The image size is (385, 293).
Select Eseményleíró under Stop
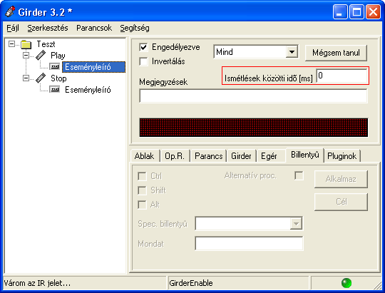coord(88,90)
